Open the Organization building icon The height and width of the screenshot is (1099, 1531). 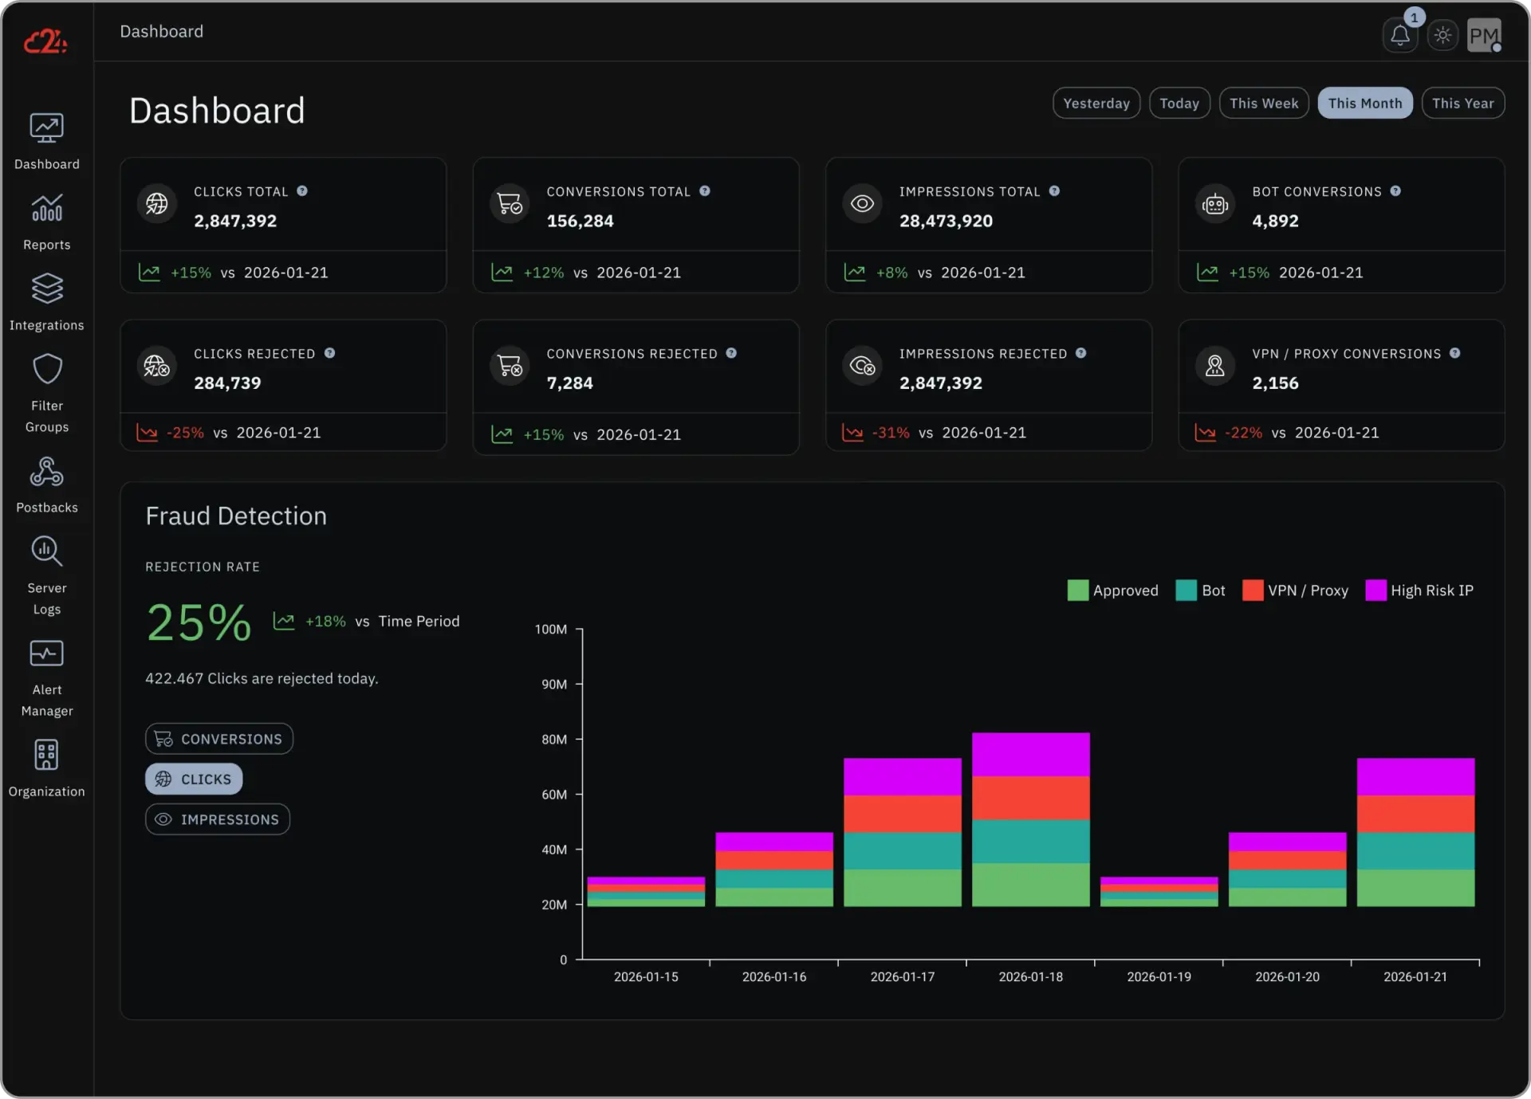click(46, 755)
